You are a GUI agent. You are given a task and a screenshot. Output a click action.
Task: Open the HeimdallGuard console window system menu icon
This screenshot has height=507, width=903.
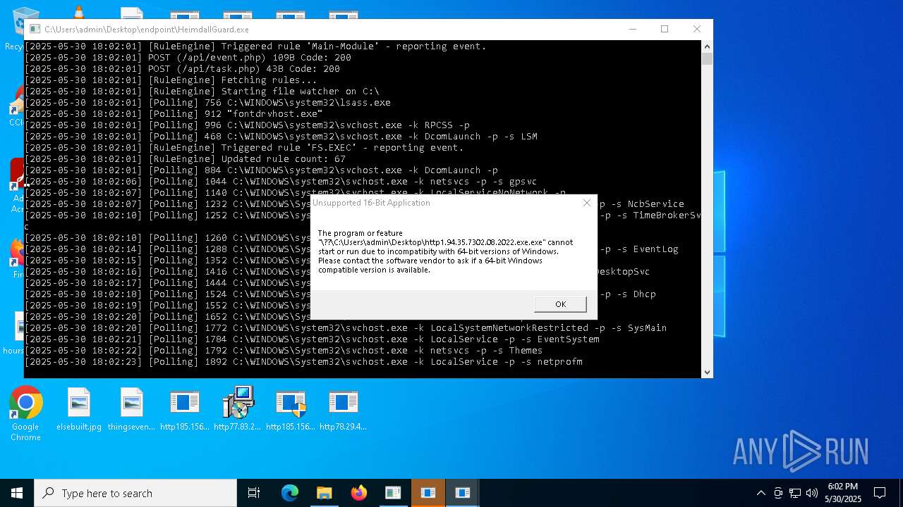click(x=34, y=30)
